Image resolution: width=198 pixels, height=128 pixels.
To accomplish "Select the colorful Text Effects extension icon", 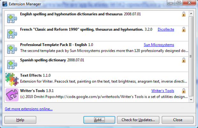I will pos(12,79).
